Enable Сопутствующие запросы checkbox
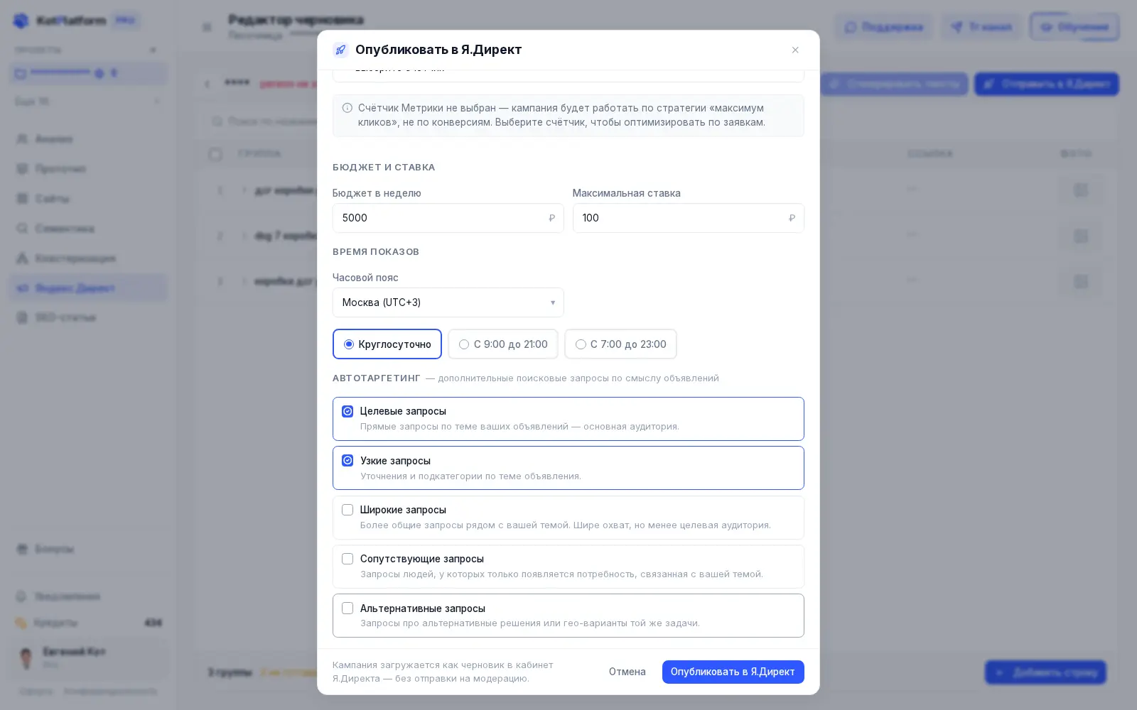 (347, 559)
